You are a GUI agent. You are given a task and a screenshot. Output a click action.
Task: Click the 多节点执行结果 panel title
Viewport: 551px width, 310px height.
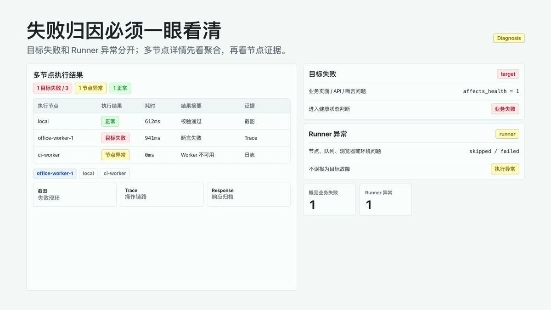point(58,75)
